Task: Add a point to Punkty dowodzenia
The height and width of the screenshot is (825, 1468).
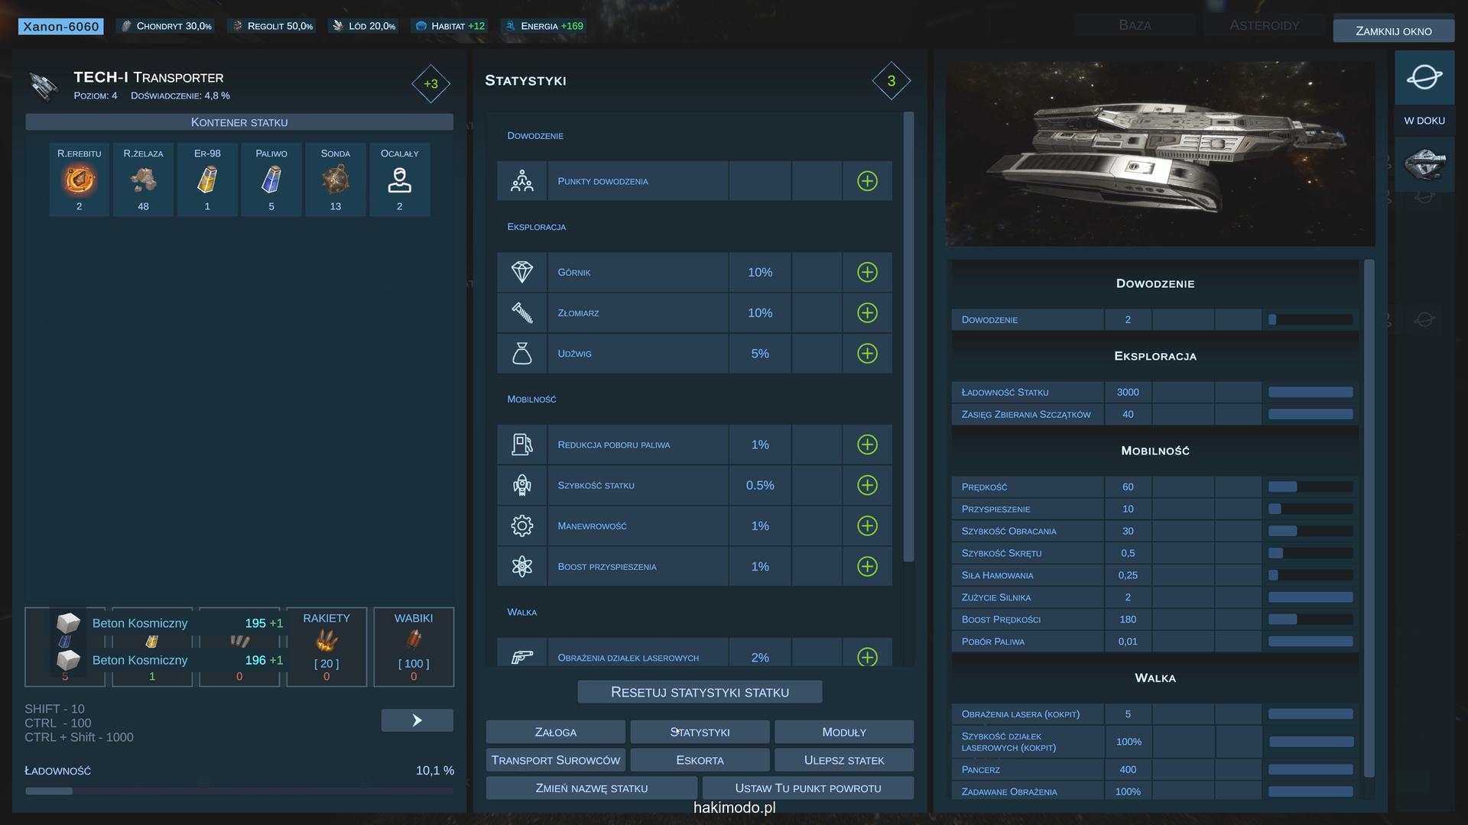Action: coord(867,181)
